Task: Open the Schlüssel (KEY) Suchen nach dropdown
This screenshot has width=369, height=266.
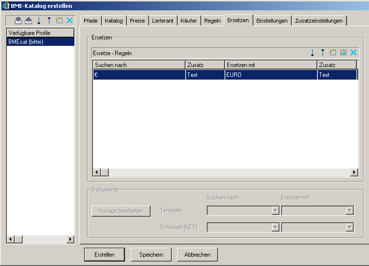Action: pos(275,227)
